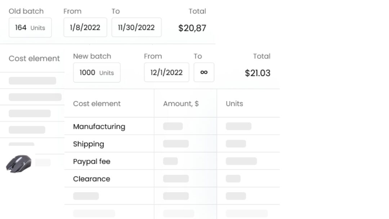Click the Manufacturing amount placeholder cell
The image size is (389, 219).
(173, 126)
